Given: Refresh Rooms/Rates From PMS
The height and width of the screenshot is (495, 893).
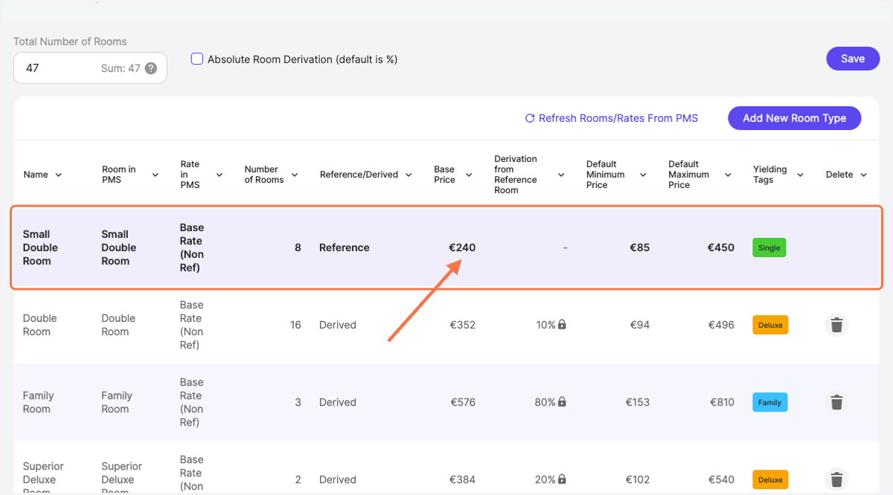Looking at the screenshot, I should 612,118.
